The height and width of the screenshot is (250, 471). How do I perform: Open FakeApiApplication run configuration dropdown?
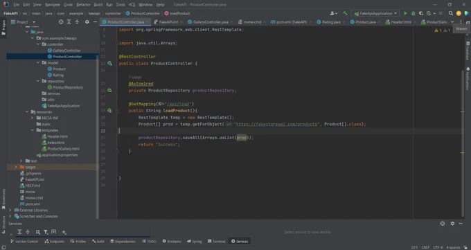click(x=375, y=13)
